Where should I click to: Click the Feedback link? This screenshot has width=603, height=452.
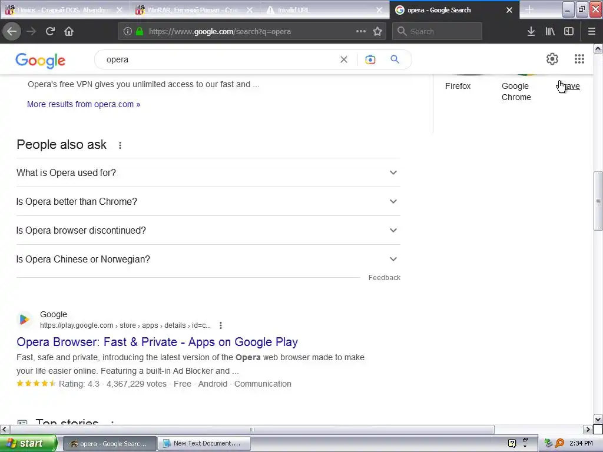pos(384,278)
